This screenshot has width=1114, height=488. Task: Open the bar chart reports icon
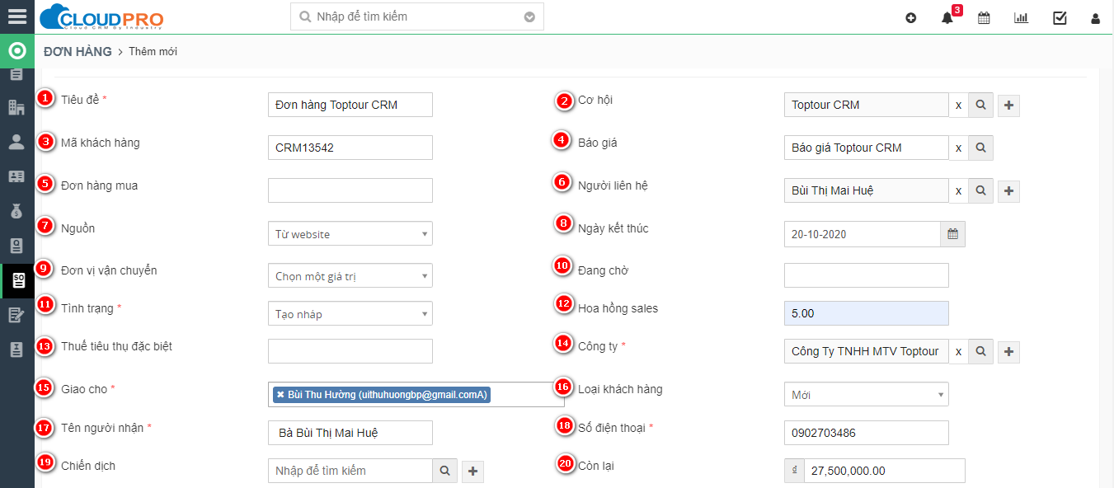tap(1021, 18)
